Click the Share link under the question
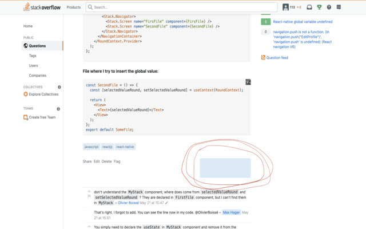The width and height of the screenshot is (366, 229). coord(87,161)
